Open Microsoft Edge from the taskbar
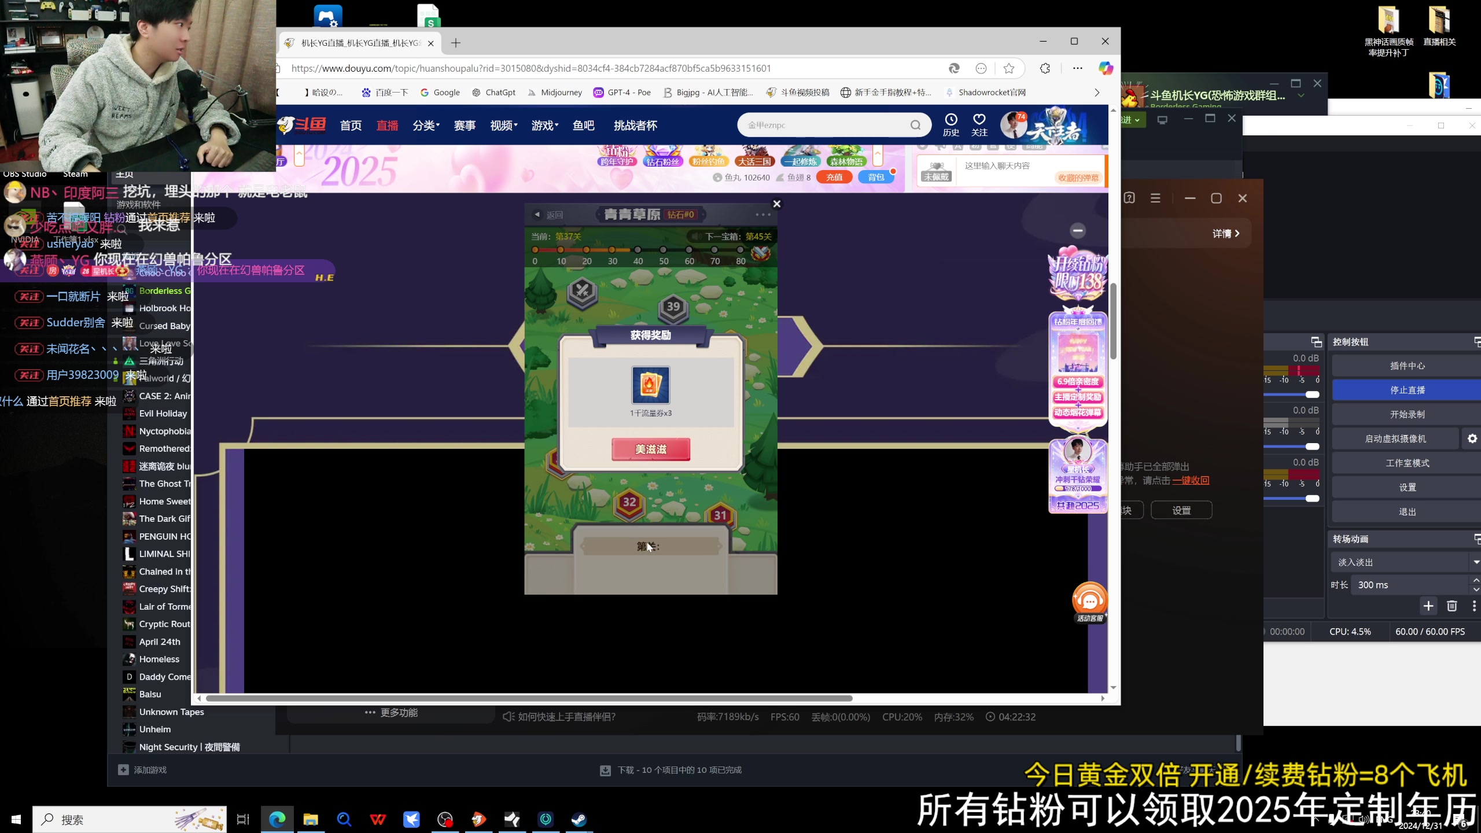This screenshot has width=1481, height=833. (x=277, y=819)
